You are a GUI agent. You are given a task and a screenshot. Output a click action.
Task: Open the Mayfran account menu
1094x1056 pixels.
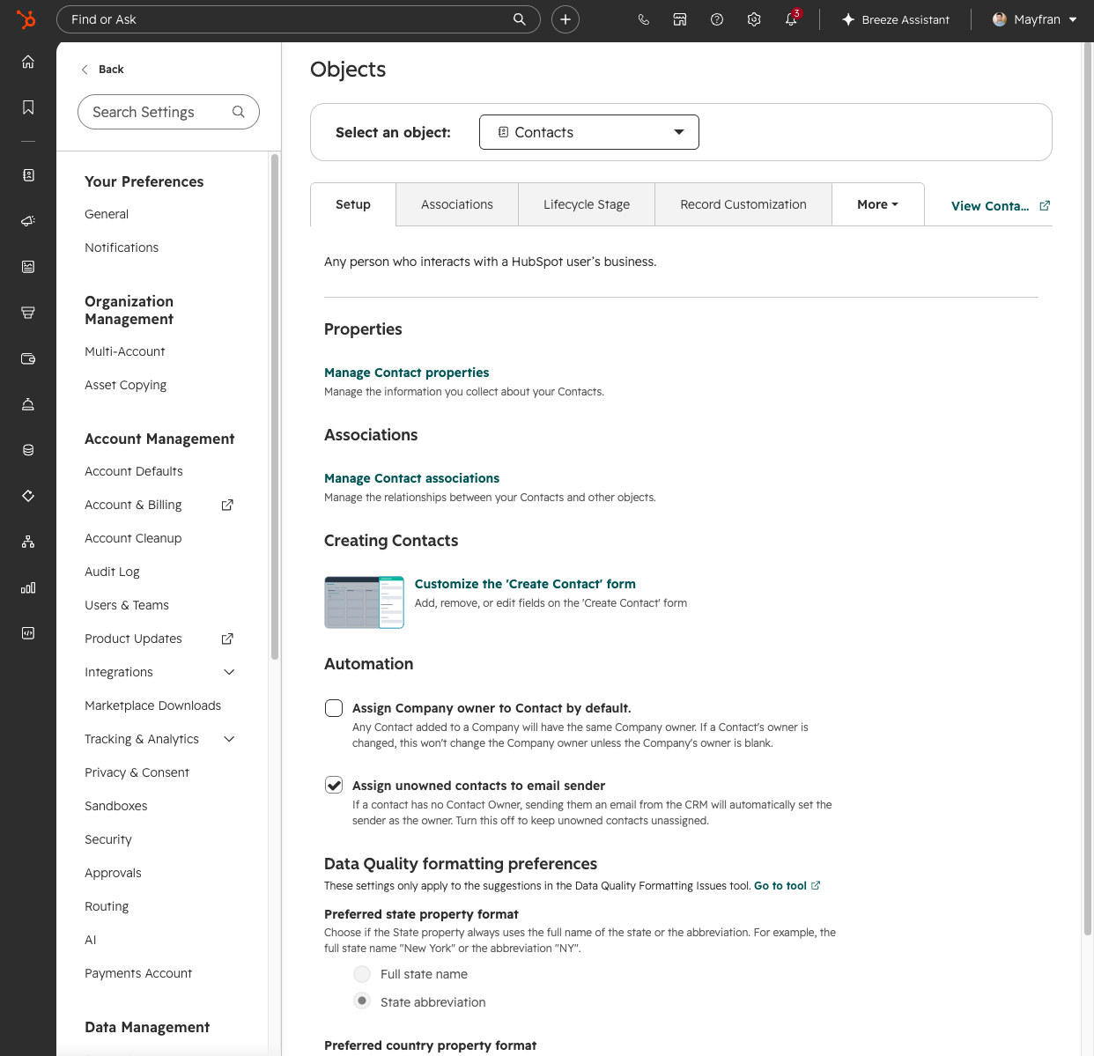(1034, 19)
